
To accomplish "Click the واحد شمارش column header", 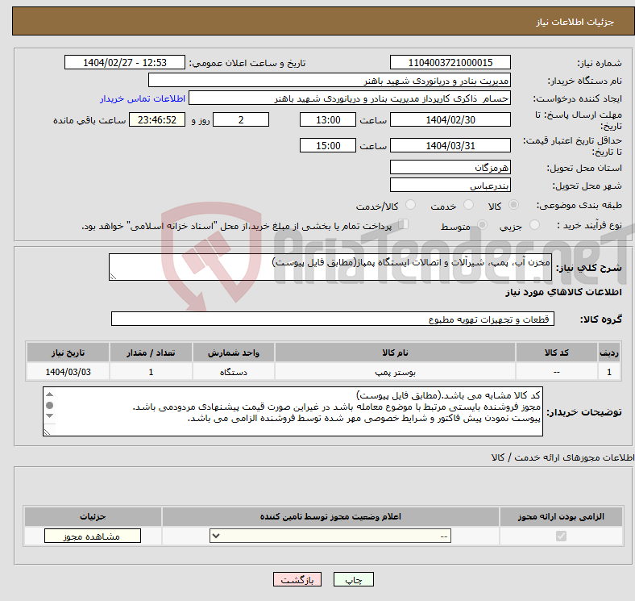I will (x=234, y=353).
